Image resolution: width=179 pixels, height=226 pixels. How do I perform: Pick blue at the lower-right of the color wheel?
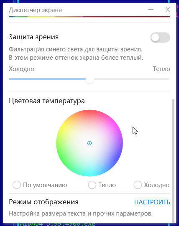pos(115,160)
